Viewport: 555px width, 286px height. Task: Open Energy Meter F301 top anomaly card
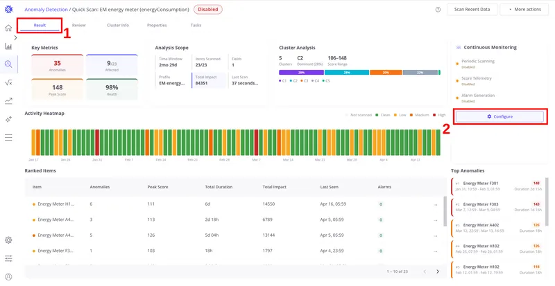(x=497, y=186)
